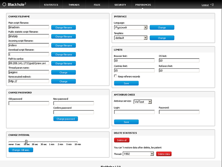The image size is (222, 167).
Task: Click the red Delete all button
Action: coord(122,140)
